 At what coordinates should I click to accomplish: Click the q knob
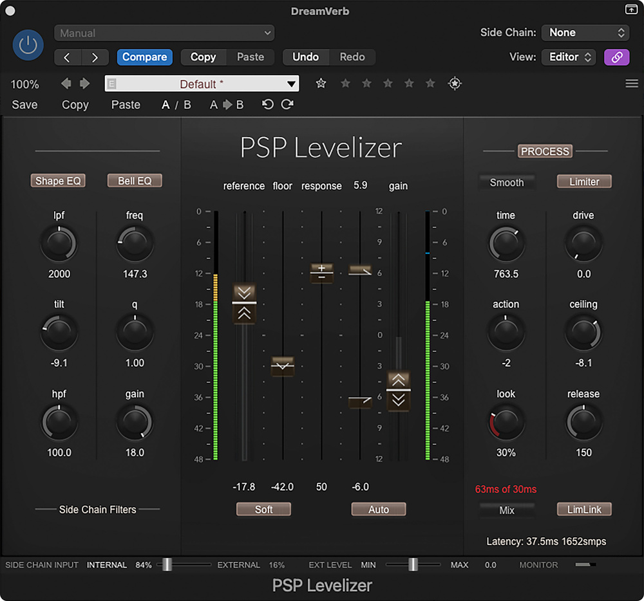135,333
